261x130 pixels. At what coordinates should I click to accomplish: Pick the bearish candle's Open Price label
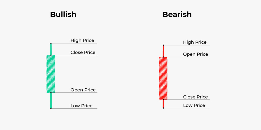point(195,54)
